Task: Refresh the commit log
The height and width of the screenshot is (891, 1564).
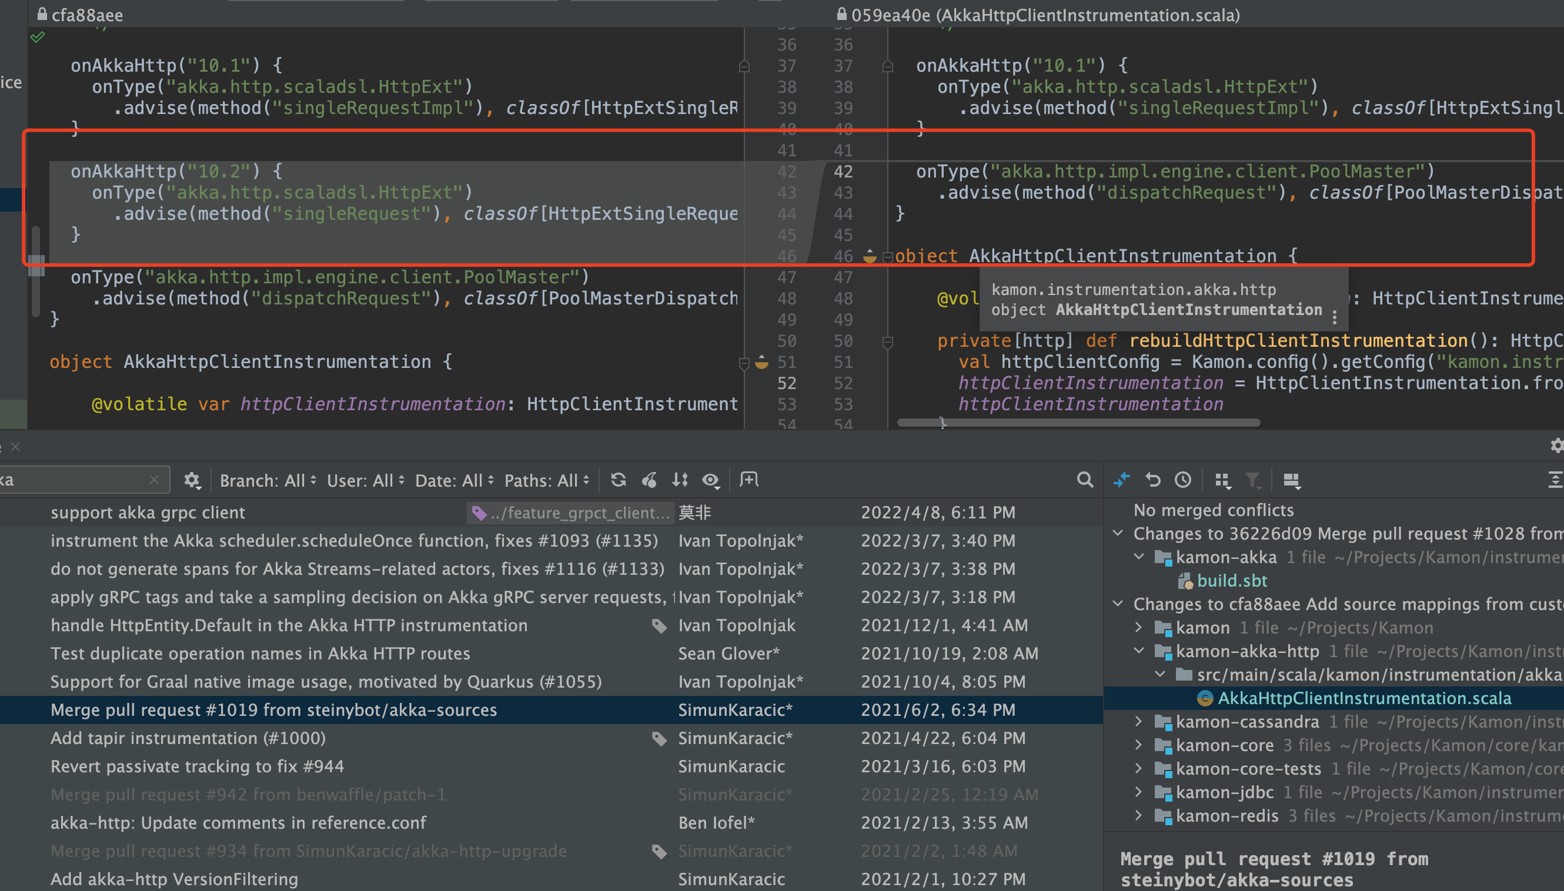Action: tap(619, 480)
